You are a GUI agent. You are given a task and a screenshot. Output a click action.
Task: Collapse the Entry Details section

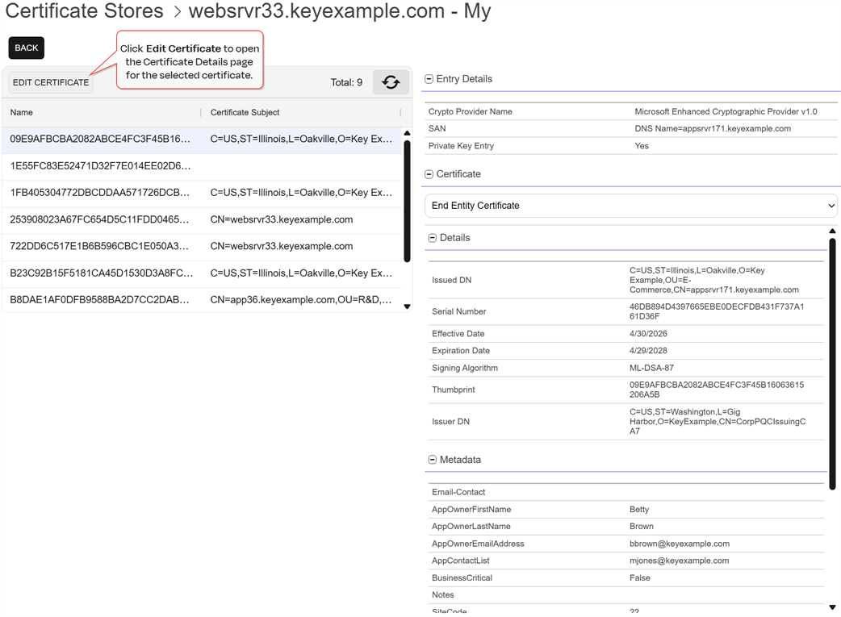(429, 79)
